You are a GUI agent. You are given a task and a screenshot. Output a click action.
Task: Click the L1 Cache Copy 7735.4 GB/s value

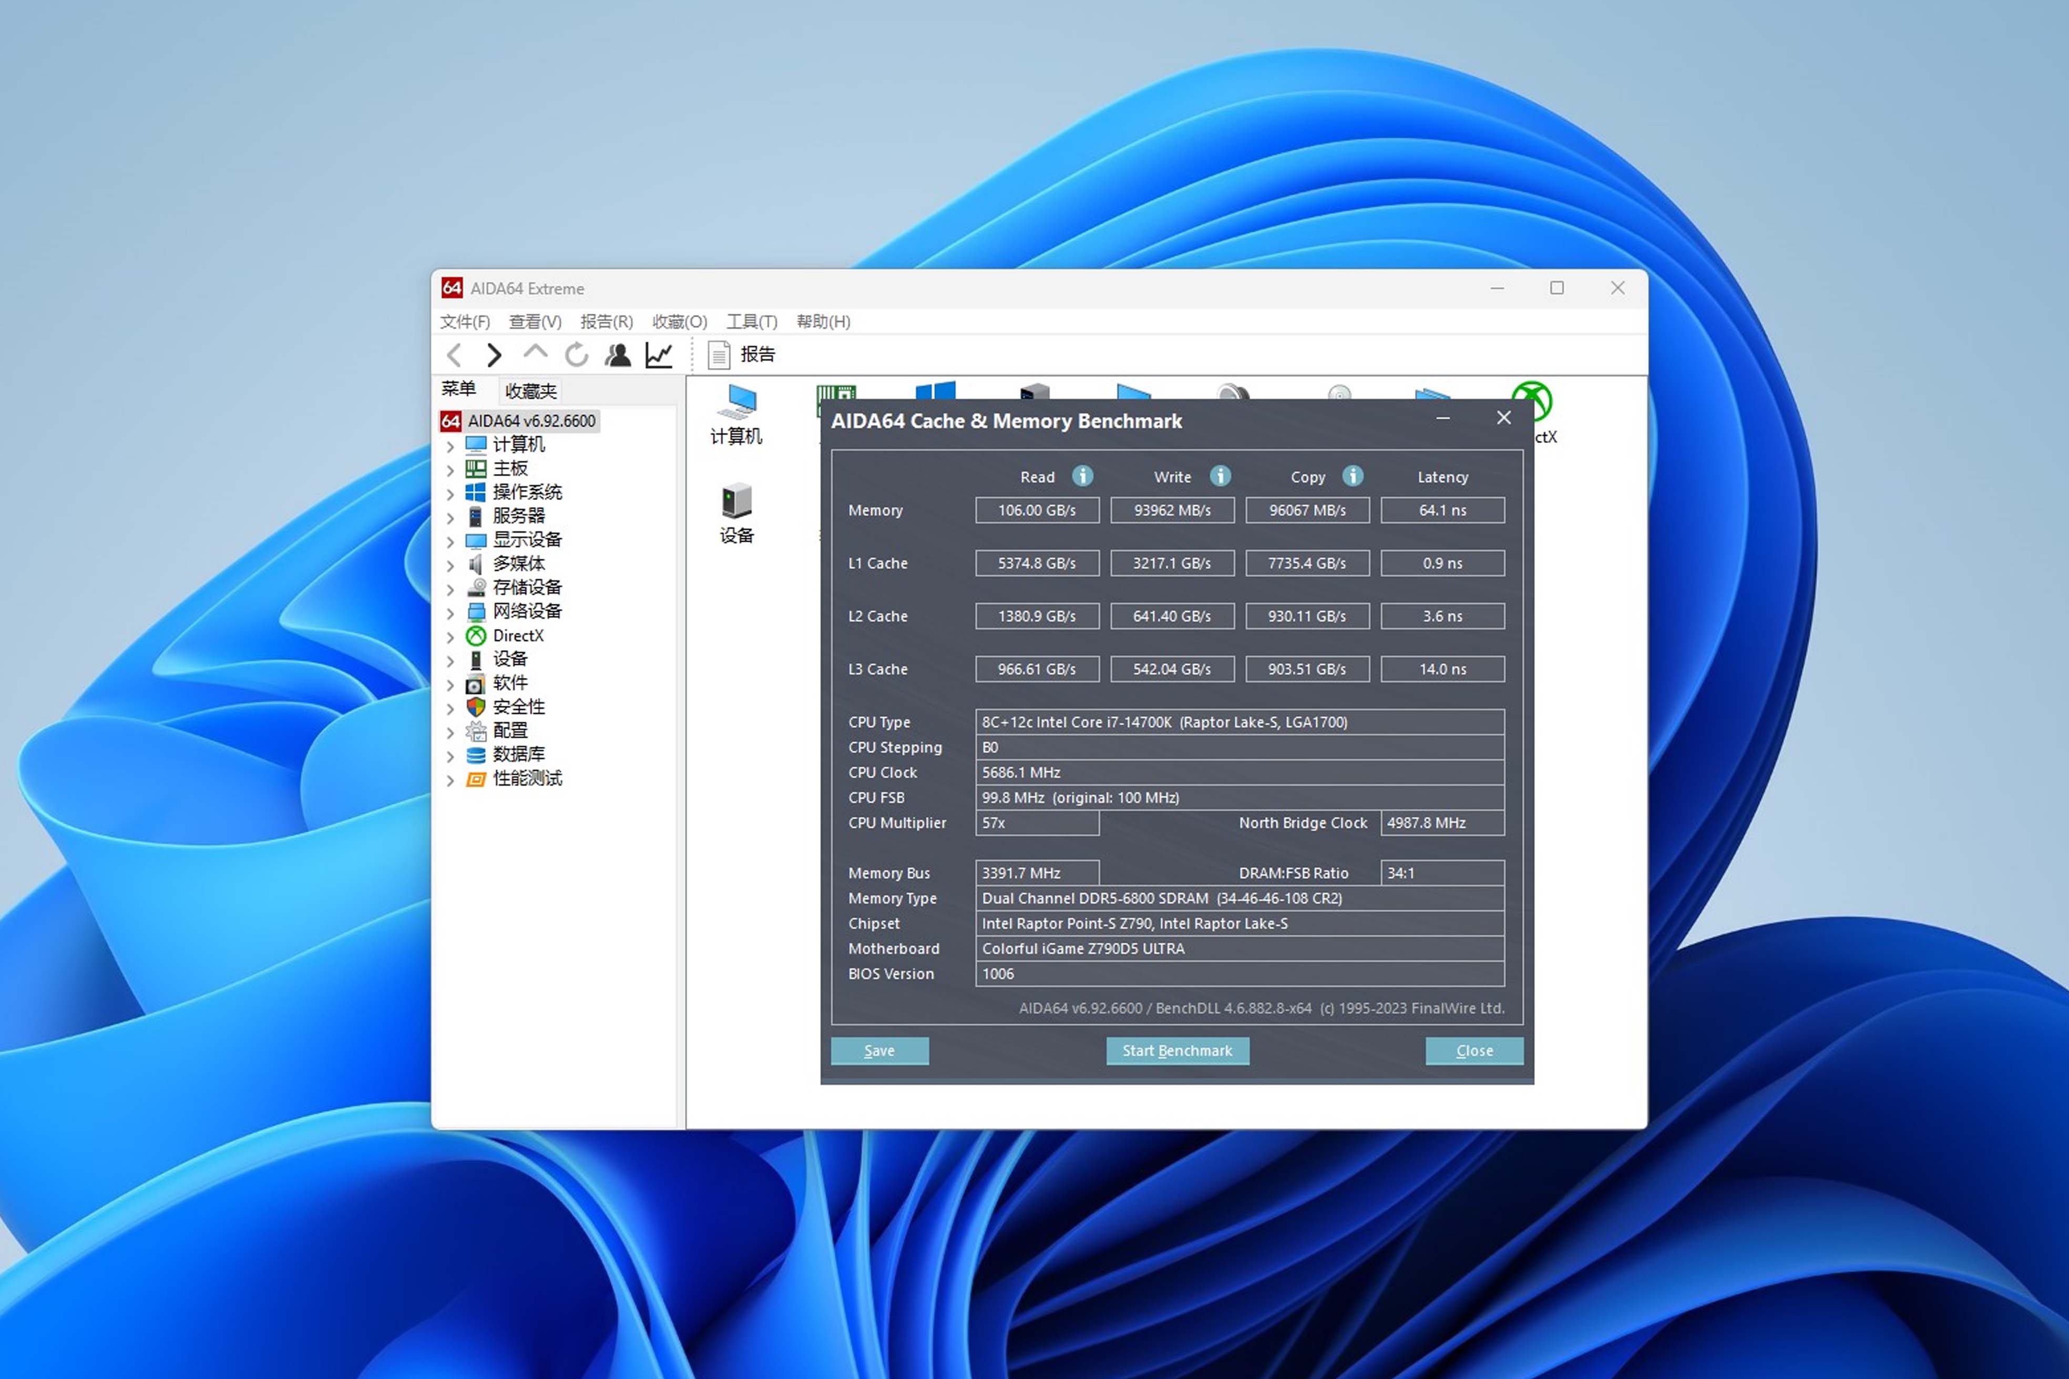coord(1307,563)
